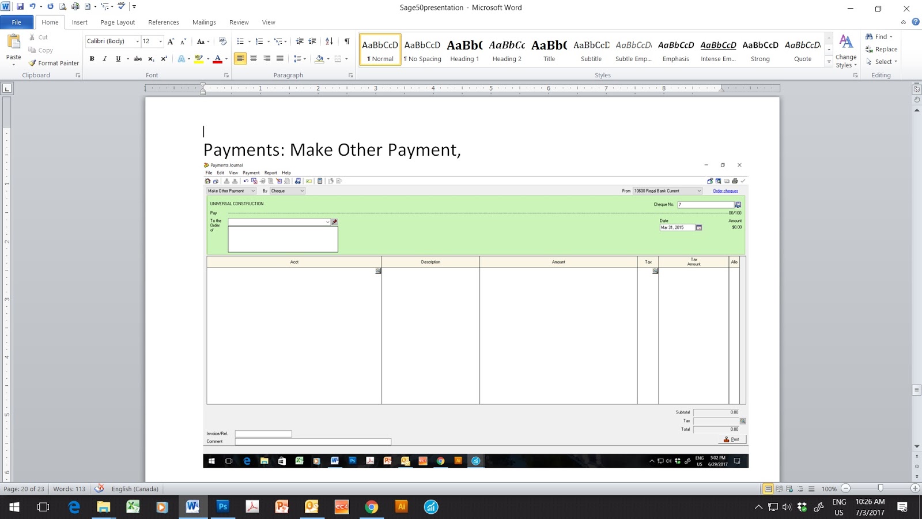Increase the paragraph indent
Screen dimensions: 922x519
click(312, 42)
